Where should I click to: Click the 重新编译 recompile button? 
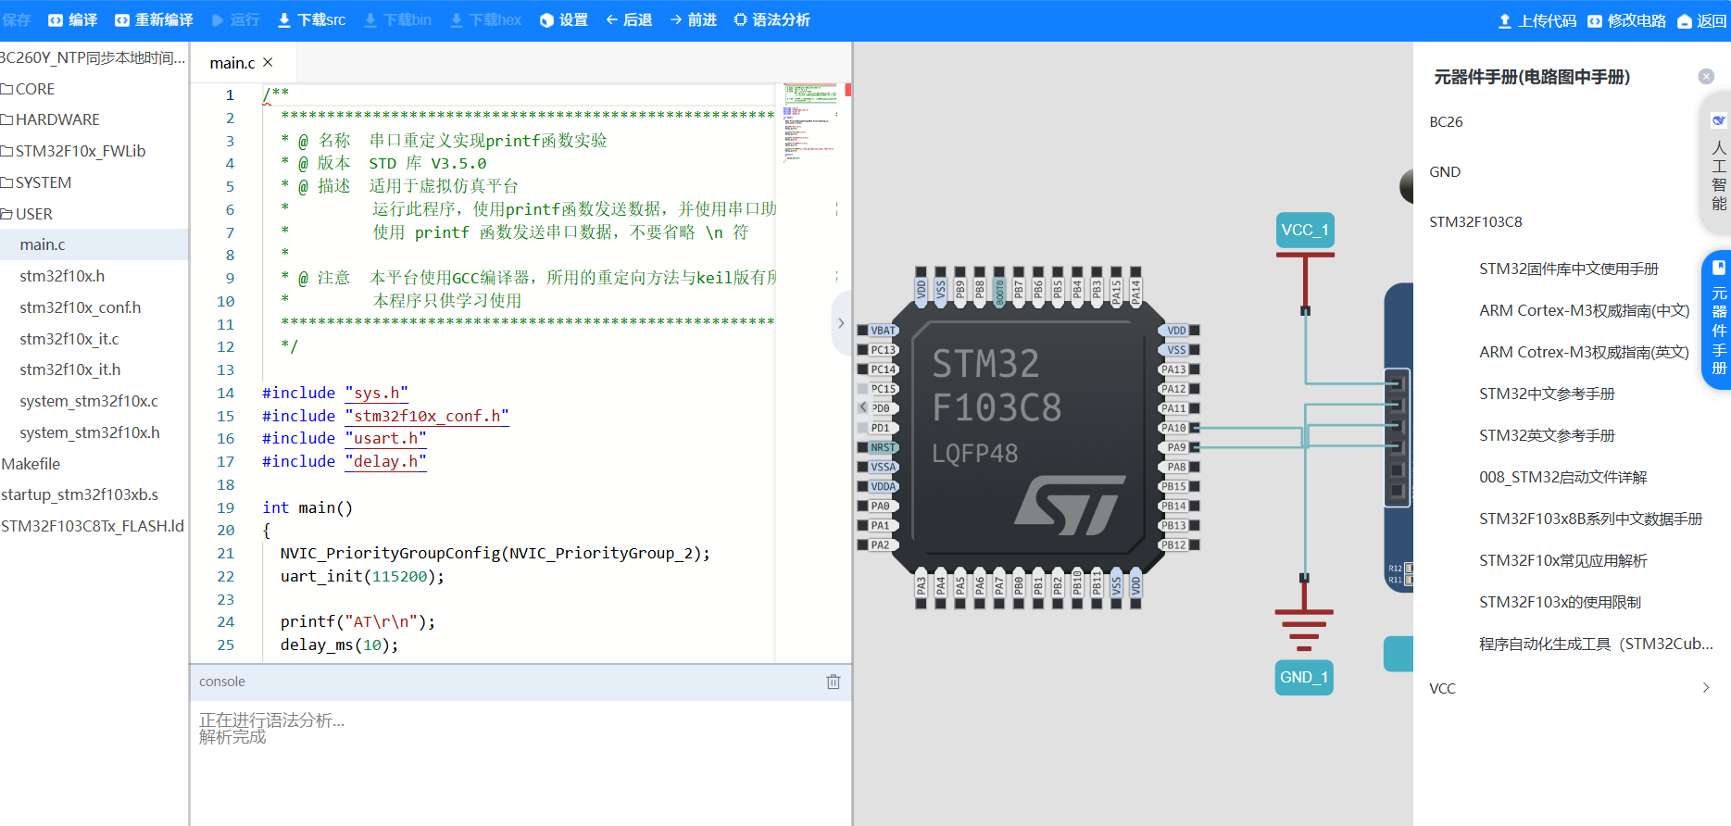pos(154,19)
